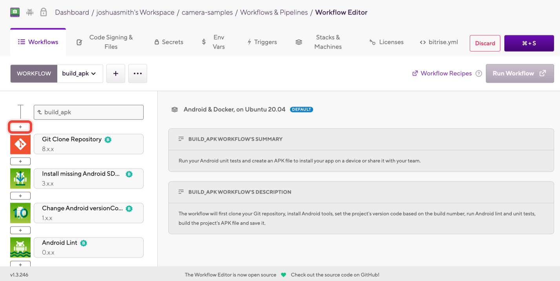560x281 pixels.
Task: Open the three-dots workflow options menu
Action: (x=137, y=74)
